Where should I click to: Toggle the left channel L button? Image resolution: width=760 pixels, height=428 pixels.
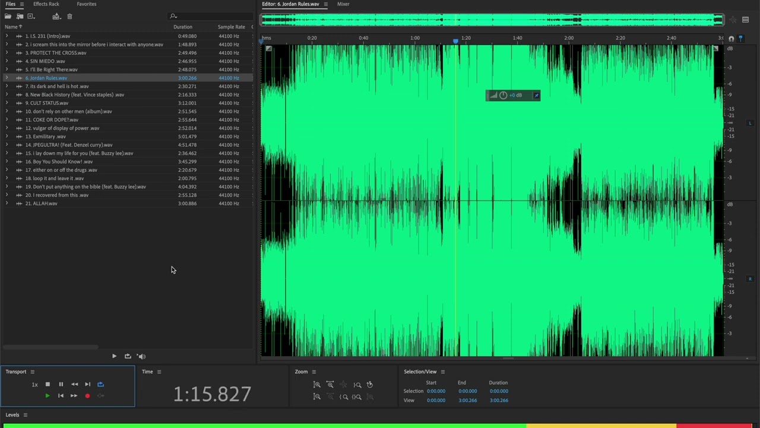(750, 123)
